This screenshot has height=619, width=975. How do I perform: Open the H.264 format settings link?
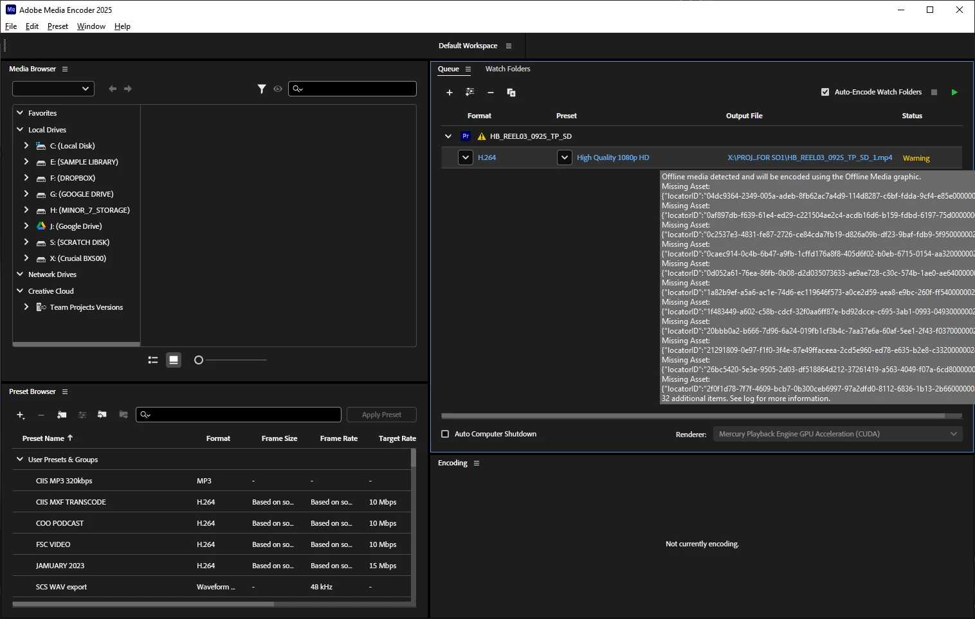(x=487, y=157)
